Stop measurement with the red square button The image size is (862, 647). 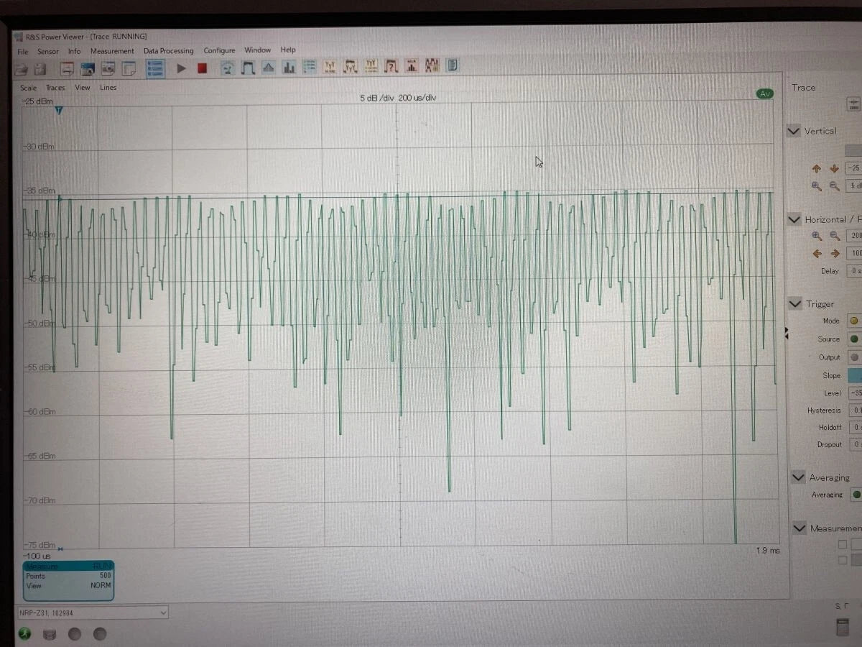pyautogui.click(x=202, y=68)
